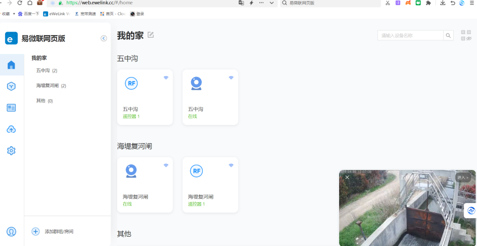The height and width of the screenshot is (246, 477).
Task: Select 其他 (0) group in sidebar
Action: click(x=45, y=101)
